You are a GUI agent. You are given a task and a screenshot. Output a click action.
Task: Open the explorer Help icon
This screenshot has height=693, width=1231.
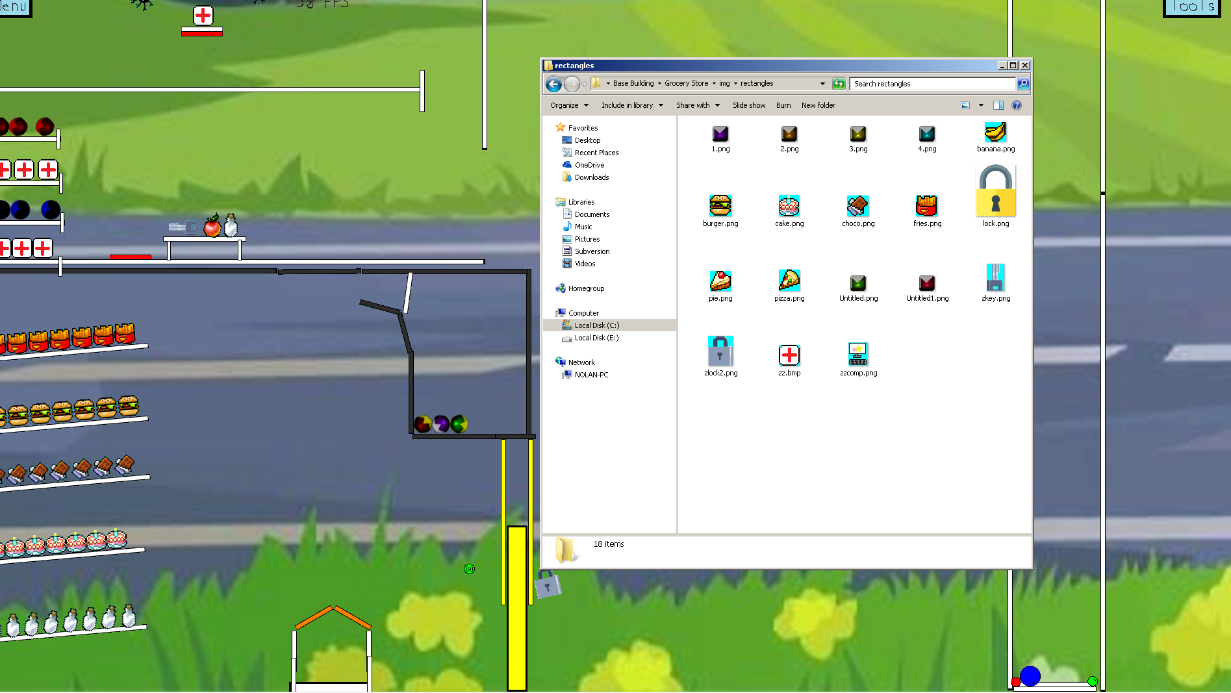point(1017,105)
